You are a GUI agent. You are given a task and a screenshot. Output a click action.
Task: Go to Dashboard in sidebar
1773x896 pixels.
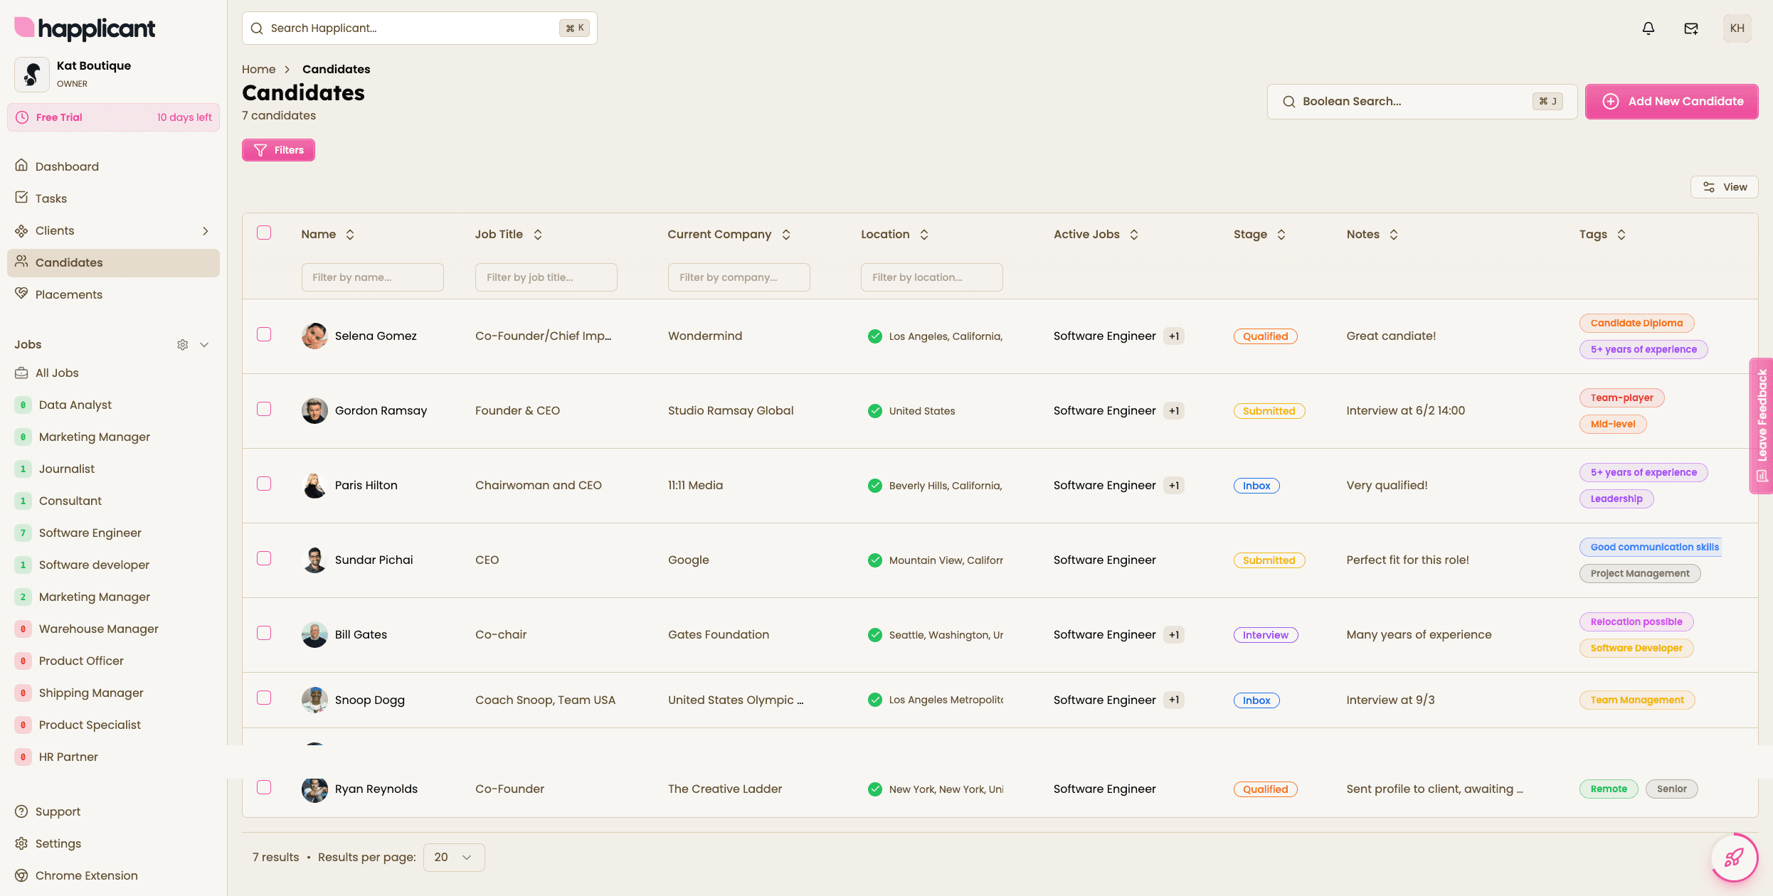coord(67,166)
